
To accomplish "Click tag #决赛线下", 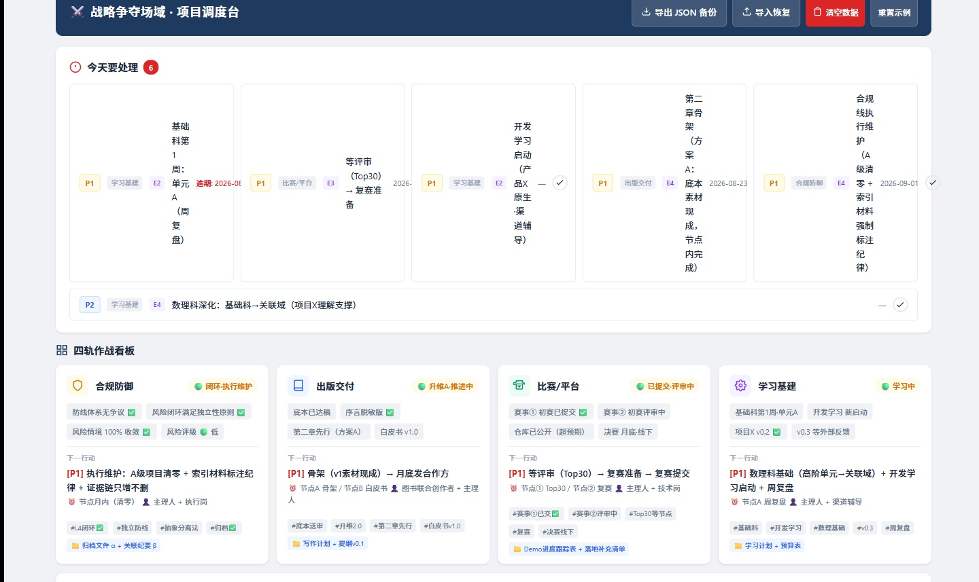I will 558,532.
